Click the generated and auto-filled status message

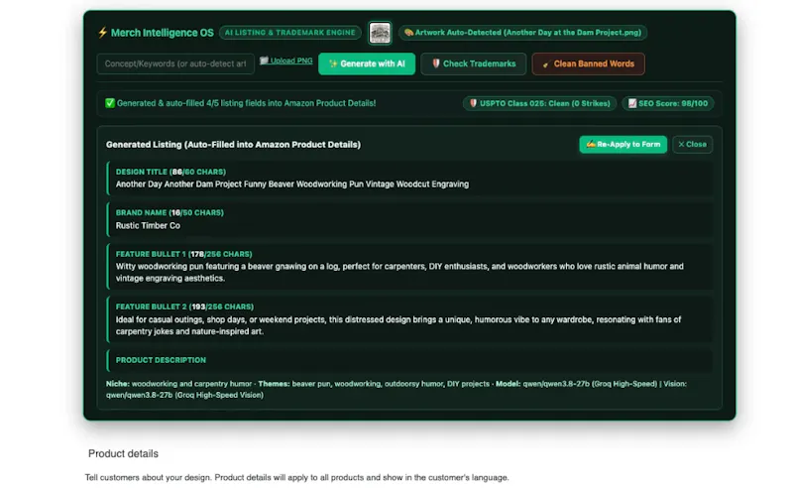point(246,103)
